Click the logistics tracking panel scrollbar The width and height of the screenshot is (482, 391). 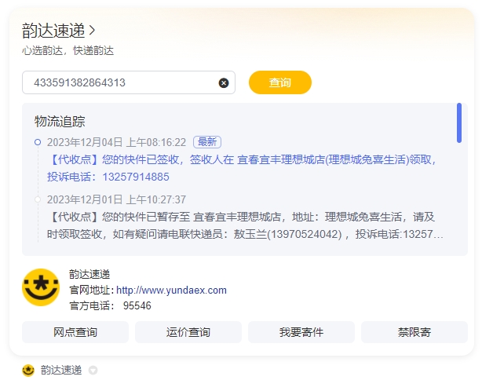459,123
